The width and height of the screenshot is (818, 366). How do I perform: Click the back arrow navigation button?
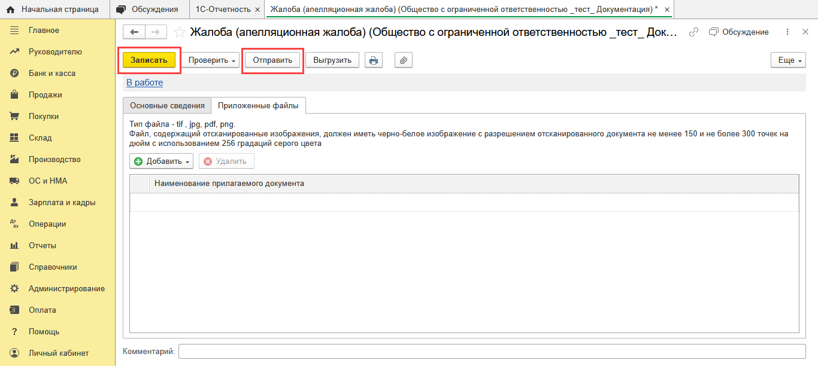(x=134, y=32)
